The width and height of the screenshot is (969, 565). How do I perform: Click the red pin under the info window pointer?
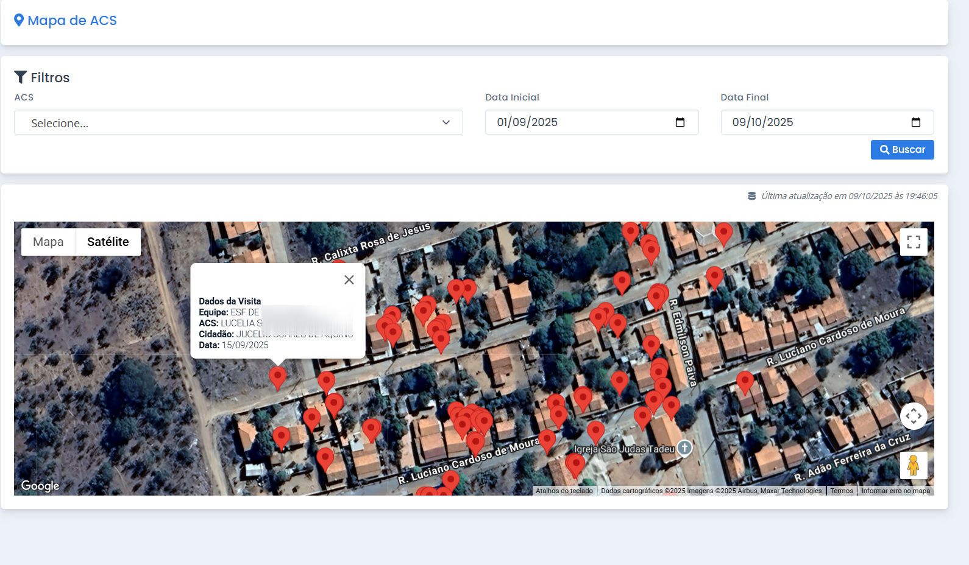click(x=277, y=377)
